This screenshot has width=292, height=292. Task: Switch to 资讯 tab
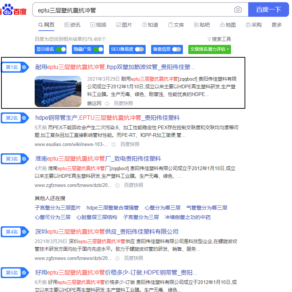tap(72, 25)
